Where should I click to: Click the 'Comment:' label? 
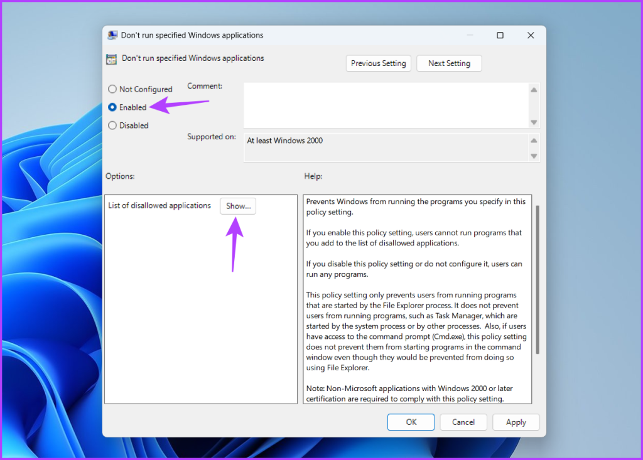[205, 86]
